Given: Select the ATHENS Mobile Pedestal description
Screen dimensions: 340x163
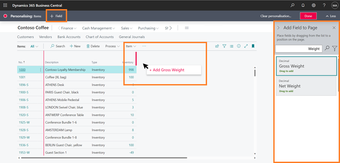Looking at the screenshot, I should coord(62,100).
